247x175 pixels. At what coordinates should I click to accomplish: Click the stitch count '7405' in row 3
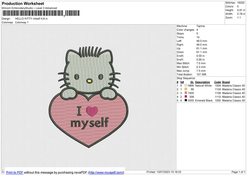pyautogui.click(x=191, y=93)
